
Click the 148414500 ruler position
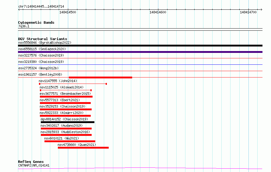tap(68, 12)
